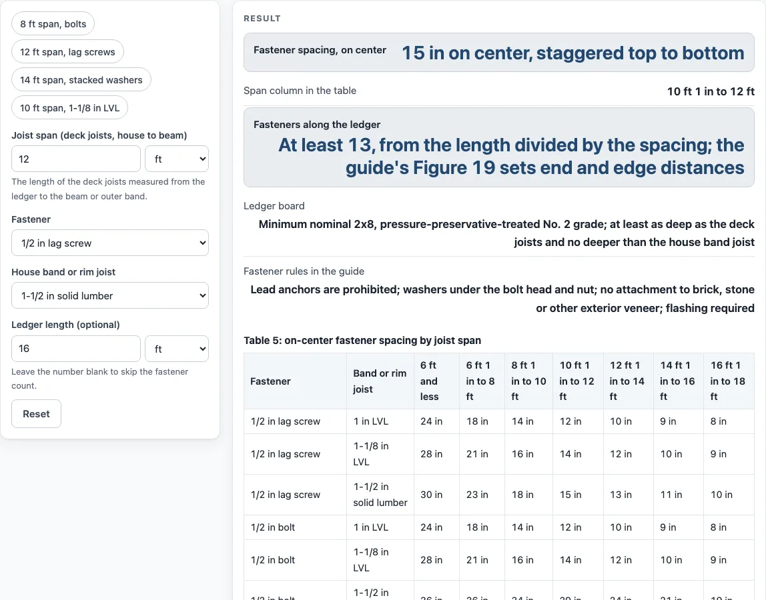Focus the Joist span number field
The image size is (766, 600).
[75, 159]
